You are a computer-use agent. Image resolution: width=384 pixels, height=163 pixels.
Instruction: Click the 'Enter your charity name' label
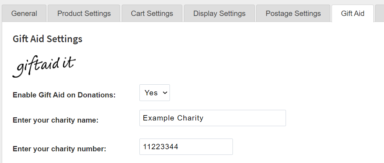[56, 120]
